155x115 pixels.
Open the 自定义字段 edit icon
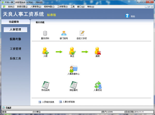point(82,33)
